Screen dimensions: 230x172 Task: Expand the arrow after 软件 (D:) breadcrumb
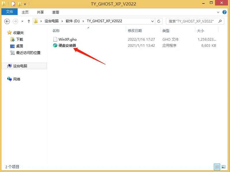(x=83, y=21)
